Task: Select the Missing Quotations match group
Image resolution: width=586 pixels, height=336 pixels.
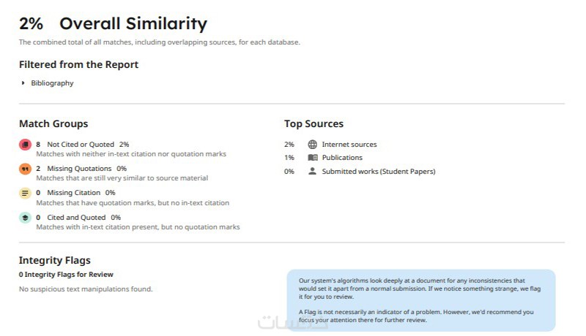Action: tap(75, 169)
